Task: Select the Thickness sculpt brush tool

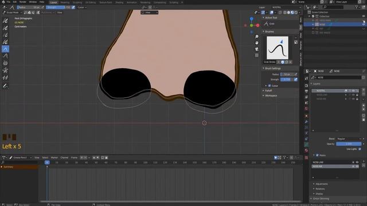Action: point(5,28)
